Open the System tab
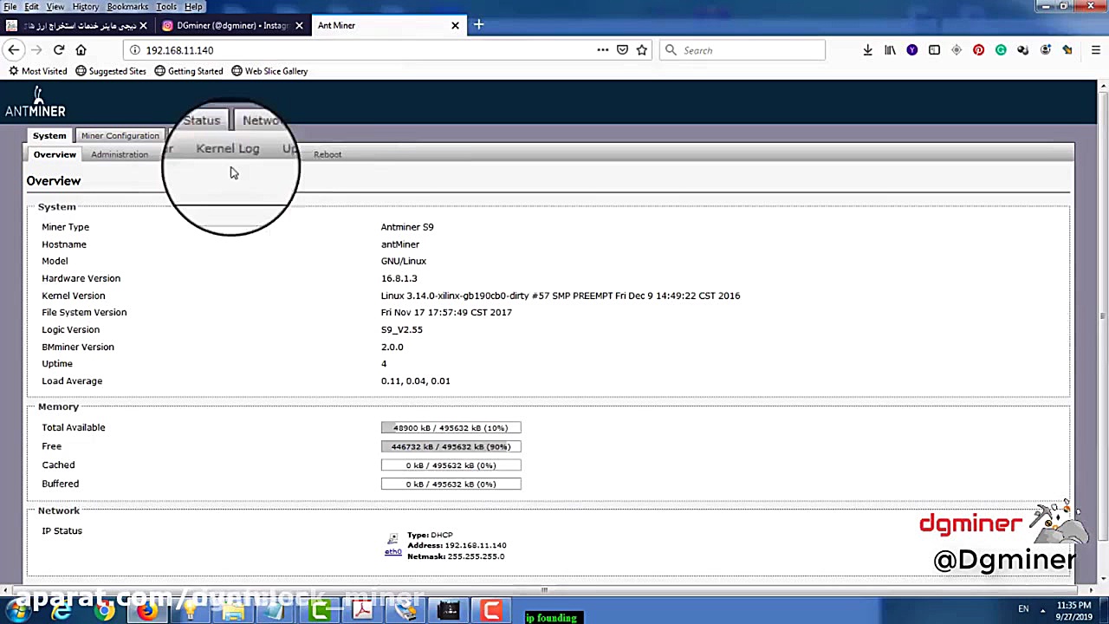 coord(49,135)
